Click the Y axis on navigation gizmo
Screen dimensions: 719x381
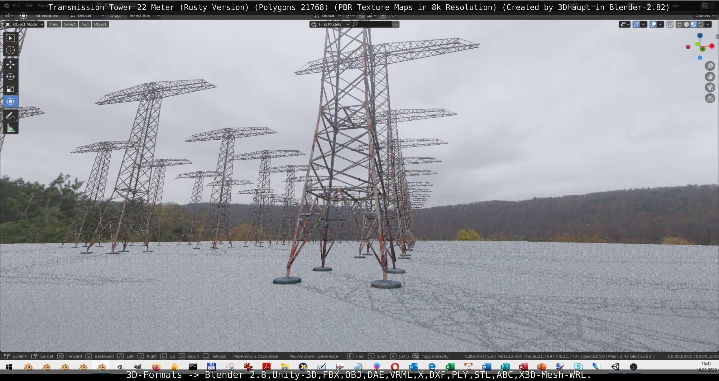tap(702, 49)
